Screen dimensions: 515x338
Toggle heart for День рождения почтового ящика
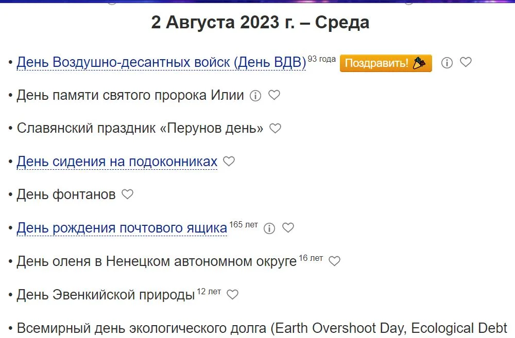288,227
